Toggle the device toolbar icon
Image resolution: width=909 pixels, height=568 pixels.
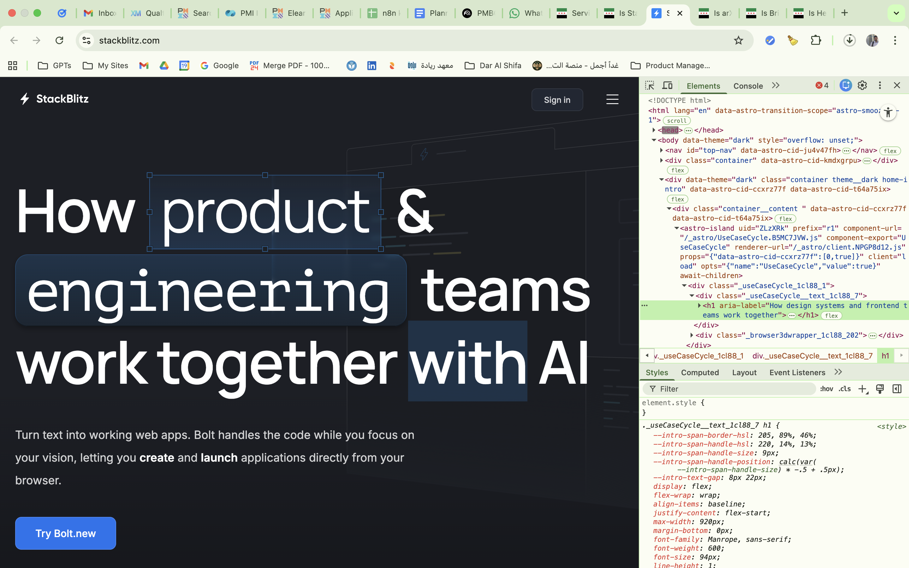click(x=667, y=86)
